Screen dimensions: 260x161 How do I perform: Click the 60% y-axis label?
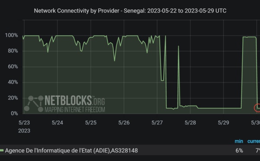click(13, 66)
